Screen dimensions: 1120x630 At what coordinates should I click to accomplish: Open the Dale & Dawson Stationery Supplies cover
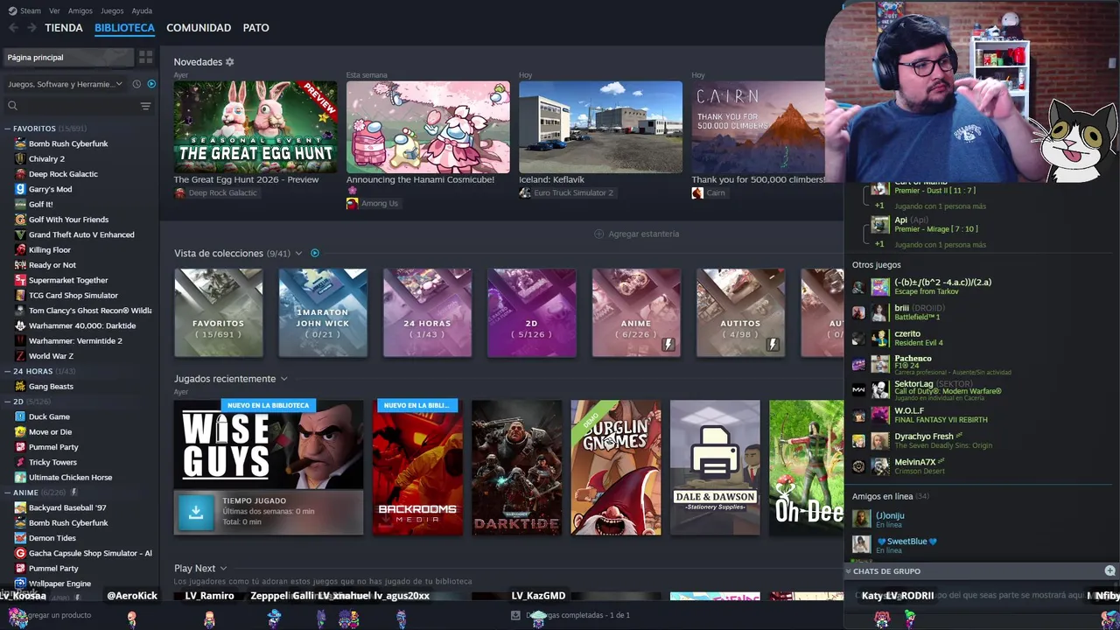[x=715, y=467]
